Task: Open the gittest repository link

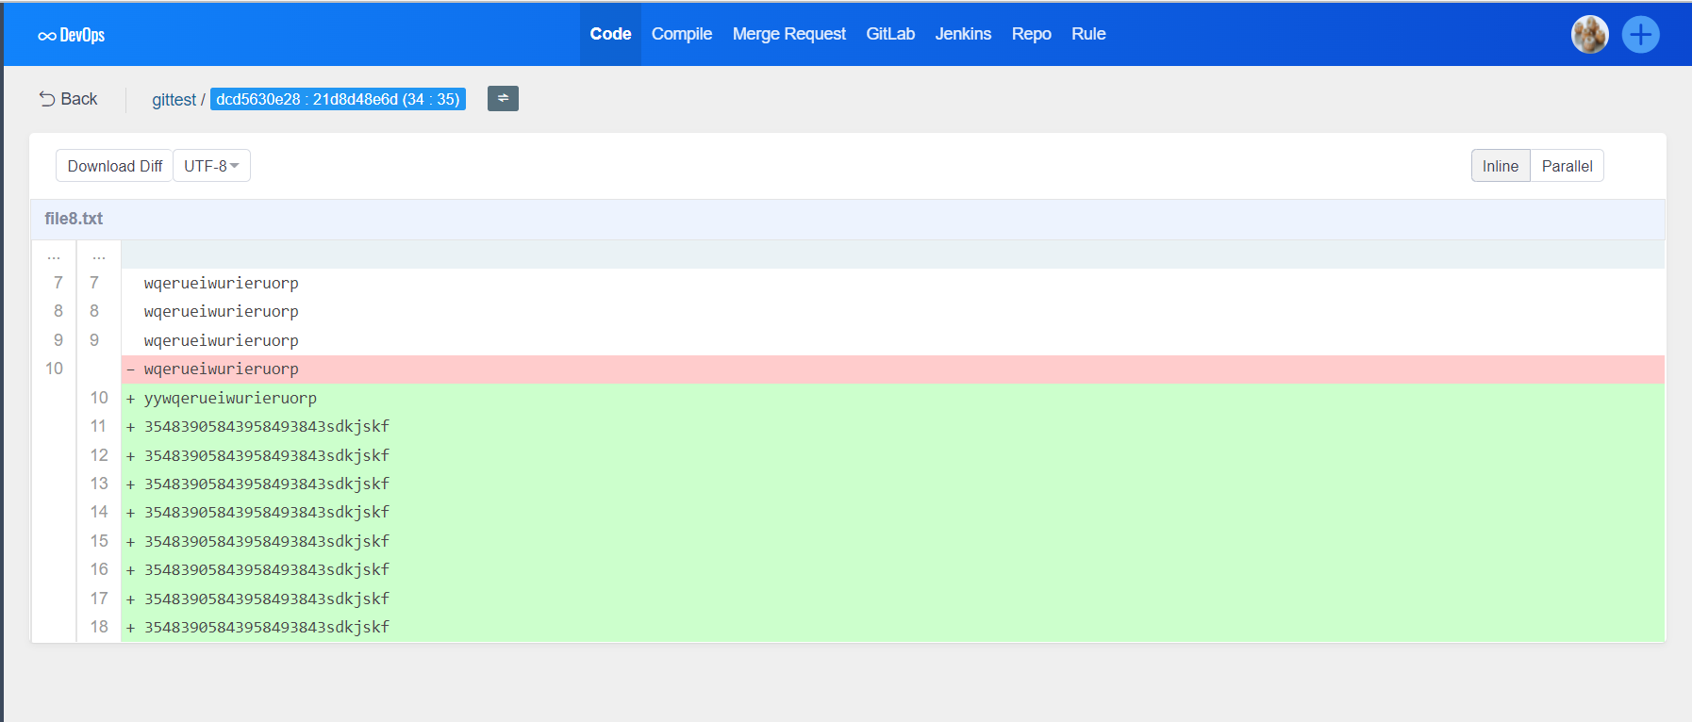Action: coord(174,100)
